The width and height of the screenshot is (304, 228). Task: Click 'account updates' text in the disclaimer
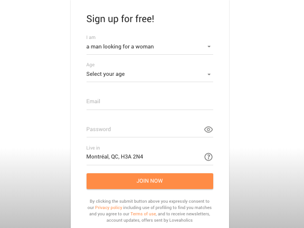tap(123, 220)
